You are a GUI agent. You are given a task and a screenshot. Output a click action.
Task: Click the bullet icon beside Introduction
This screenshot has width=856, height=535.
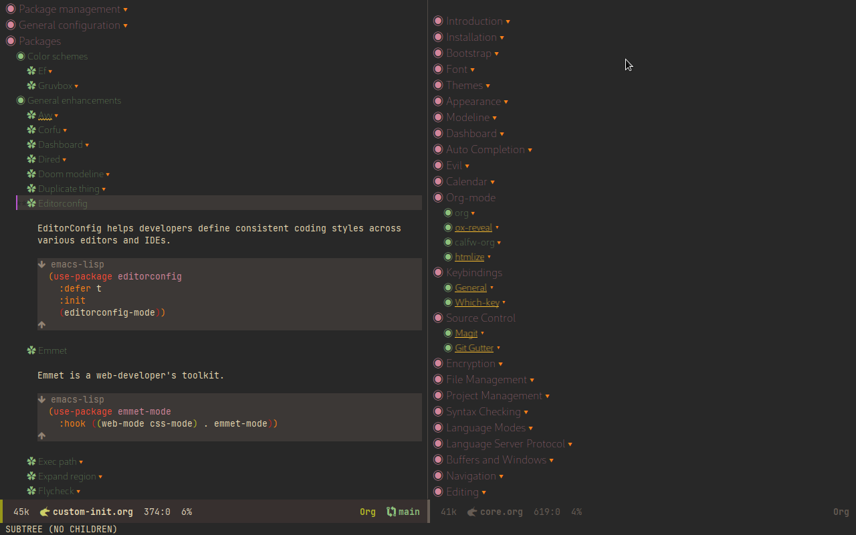tap(438, 21)
